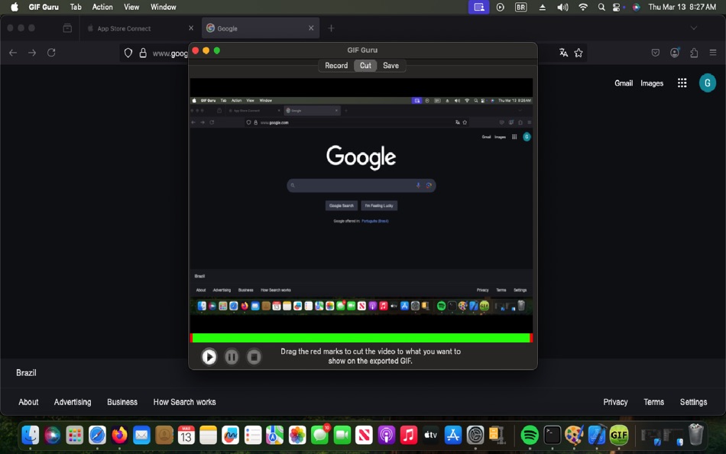
Task: Click the recorded video preview thumbnail
Action: [x=361, y=206]
